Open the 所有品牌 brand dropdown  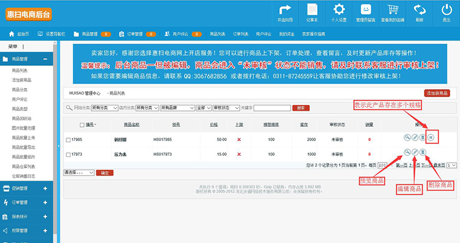click(177, 108)
